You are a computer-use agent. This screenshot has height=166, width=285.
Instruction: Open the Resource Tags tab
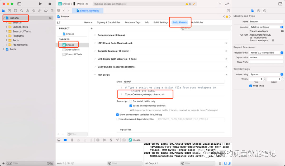pyautogui.click(x=132, y=22)
